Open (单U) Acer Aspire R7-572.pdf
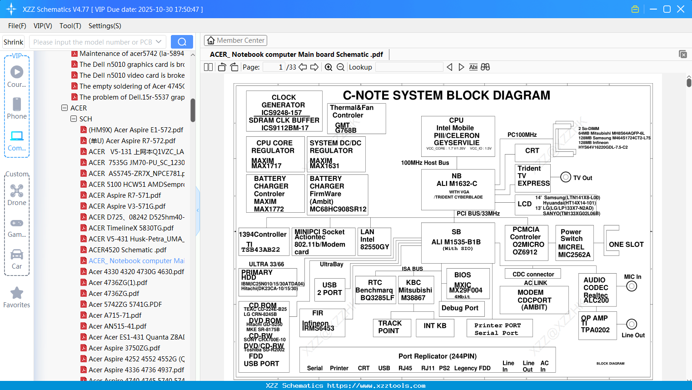The height and width of the screenshot is (390, 692). pyautogui.click(x=132, y=141)
